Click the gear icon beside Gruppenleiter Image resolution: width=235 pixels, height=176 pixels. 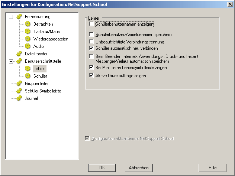(x=19, y=84)
